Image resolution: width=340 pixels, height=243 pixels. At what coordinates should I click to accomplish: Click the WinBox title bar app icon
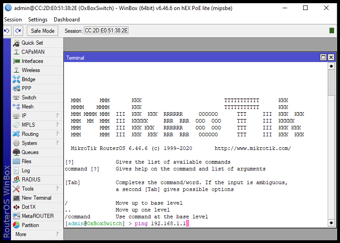pyautogui.click(x=8, y=8)
